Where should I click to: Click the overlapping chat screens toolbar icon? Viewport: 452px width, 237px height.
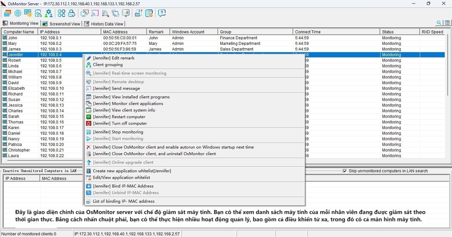click(x=115, y=13)
